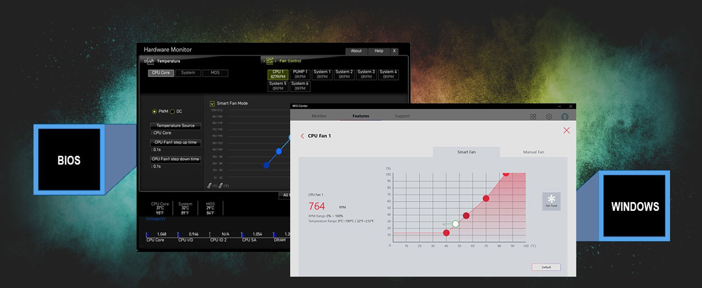Click the Default button in MSI Center
702x288 pixels.
coord(546,267)
